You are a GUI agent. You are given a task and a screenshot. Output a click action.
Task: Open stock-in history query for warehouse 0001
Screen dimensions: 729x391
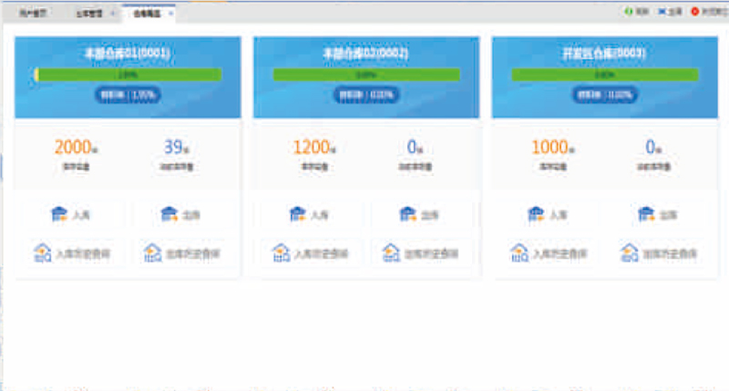point(71,253)
